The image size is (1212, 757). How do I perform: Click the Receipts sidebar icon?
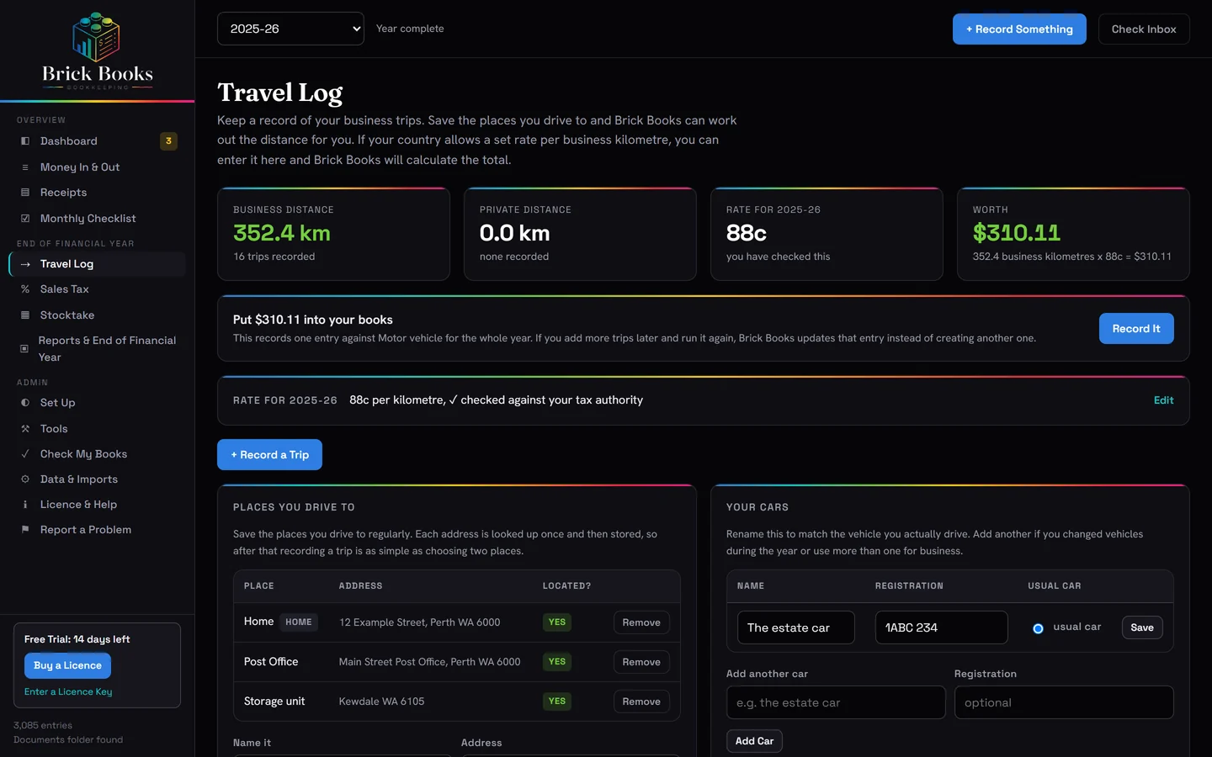pyautogui.click(x=25, y=193)
